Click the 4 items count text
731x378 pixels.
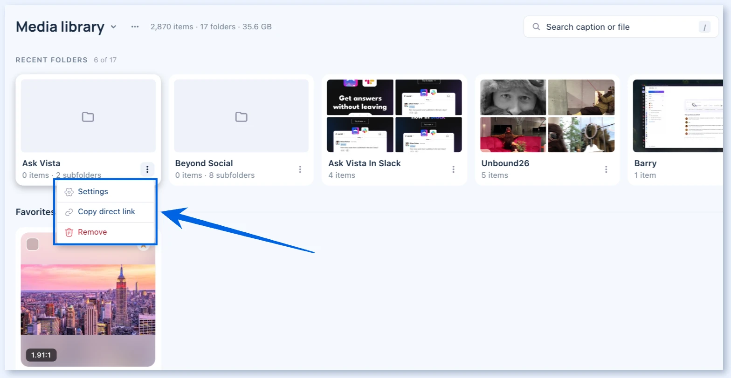click(342, 175)
